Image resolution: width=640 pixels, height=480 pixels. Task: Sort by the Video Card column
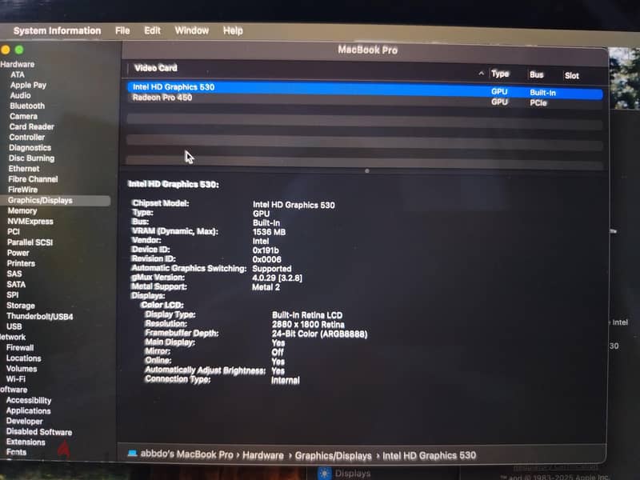pos(155,68)
